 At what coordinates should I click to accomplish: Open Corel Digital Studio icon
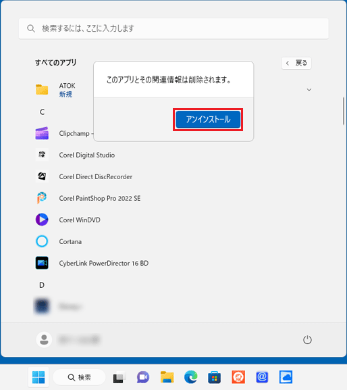pyautogui.click(x=42, y=155)
